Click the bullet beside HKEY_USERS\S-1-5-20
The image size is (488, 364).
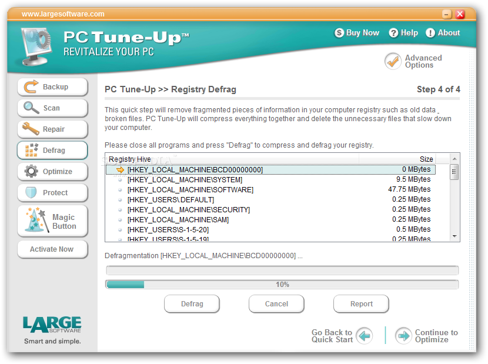120,229
